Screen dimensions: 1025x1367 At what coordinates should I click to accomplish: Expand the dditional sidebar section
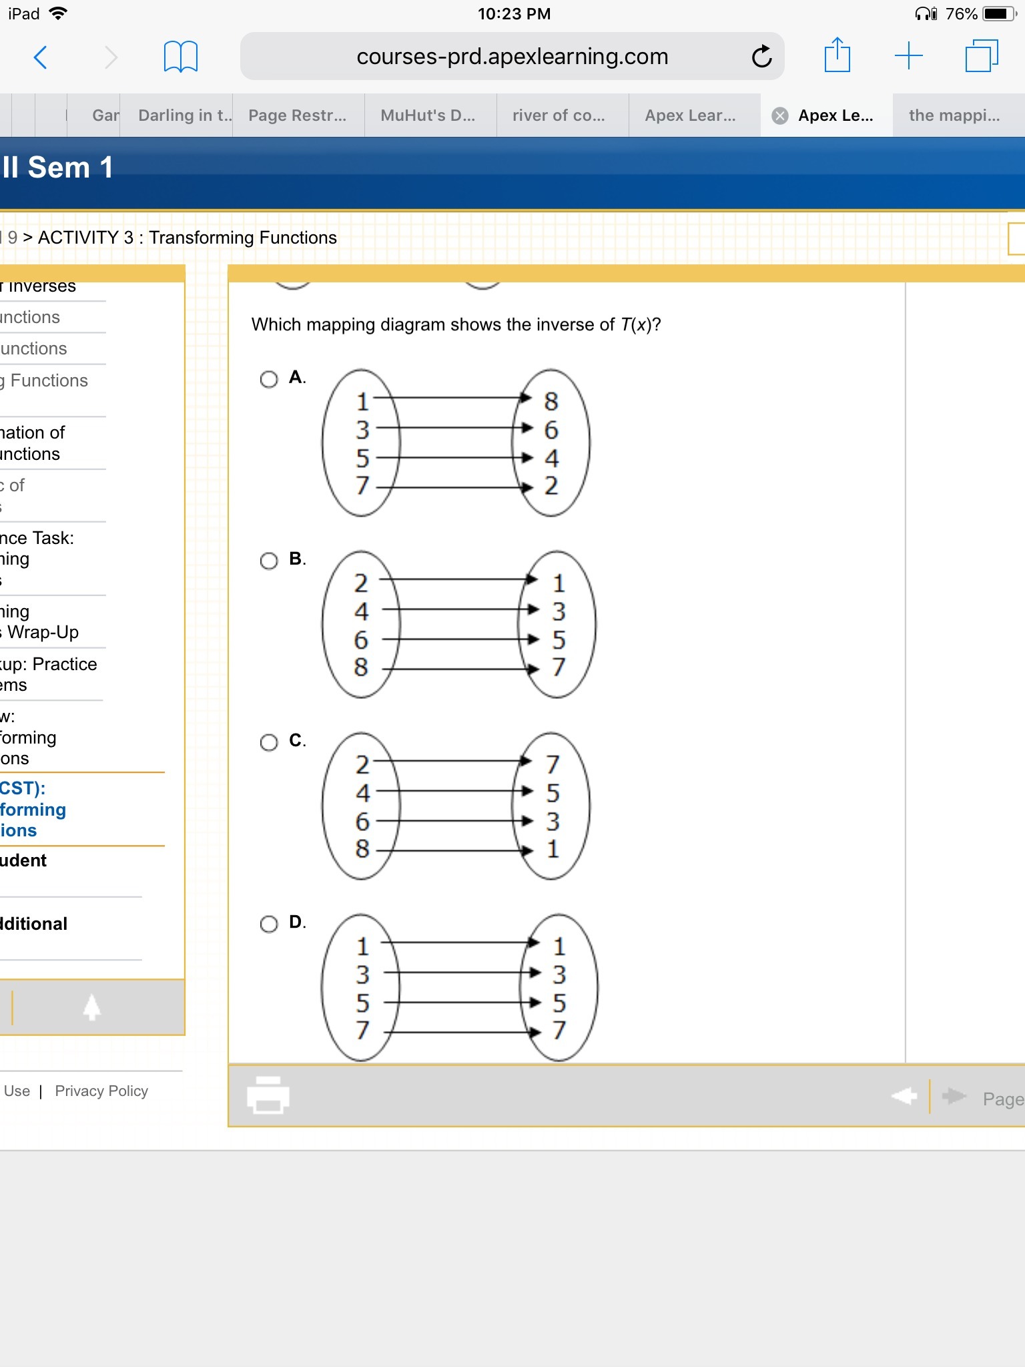pyautogui.click(x=34, y=924)
